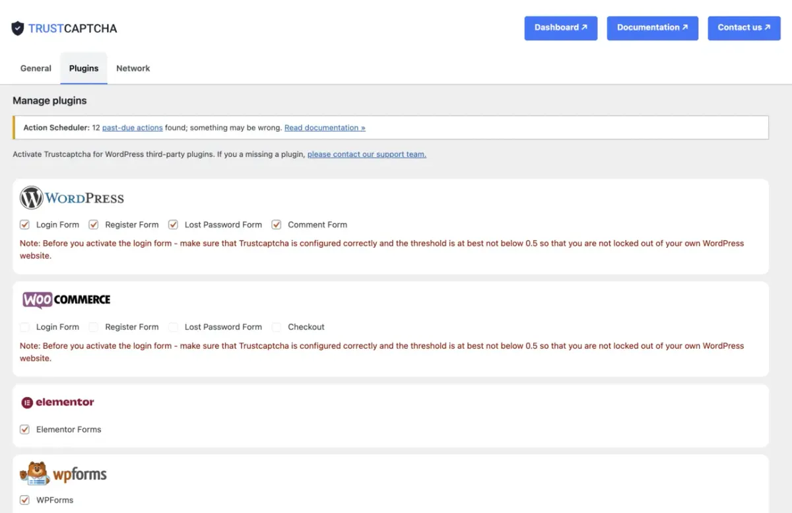
Task: Click the WordPress logo
Action: coord(72,198)
